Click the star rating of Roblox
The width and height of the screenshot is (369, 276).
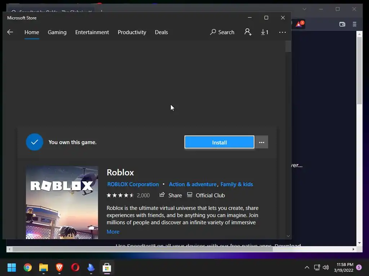(x=120, y=195)
